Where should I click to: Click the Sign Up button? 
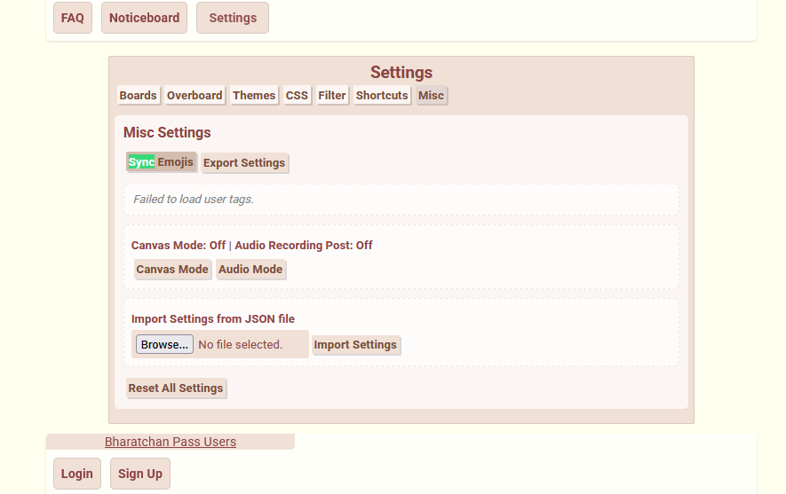(140, 474)
